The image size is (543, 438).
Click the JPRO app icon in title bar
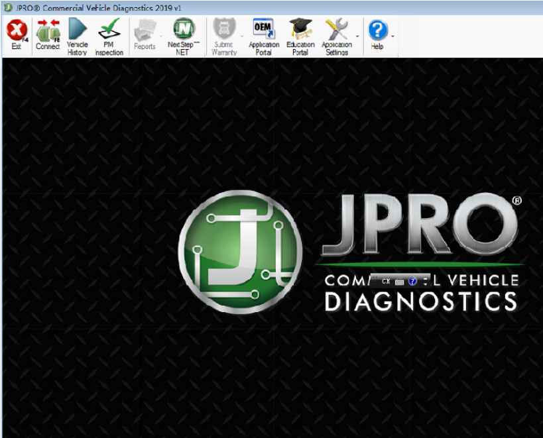pos(7,7)
